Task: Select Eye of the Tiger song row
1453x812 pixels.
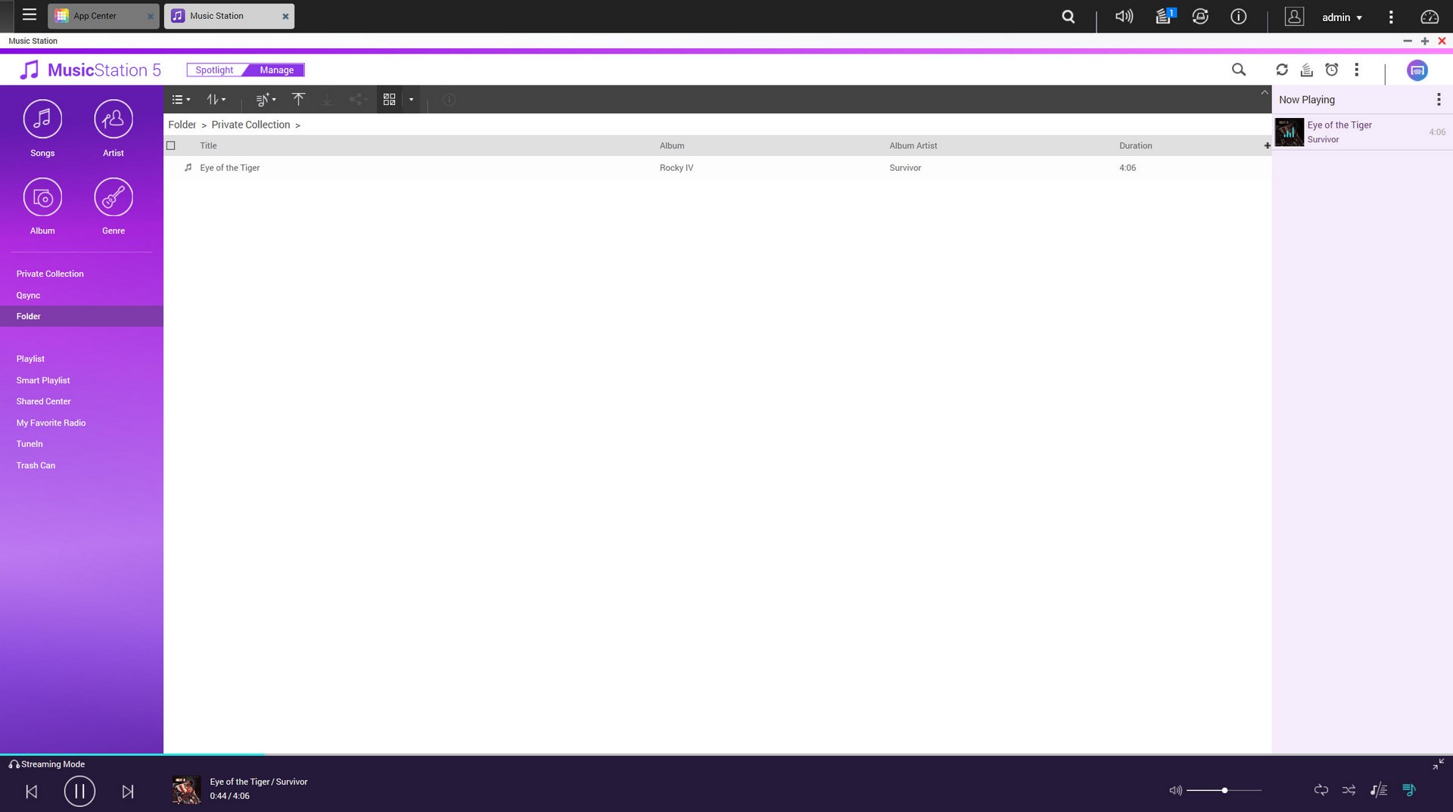Action: (x=717, y=168)
